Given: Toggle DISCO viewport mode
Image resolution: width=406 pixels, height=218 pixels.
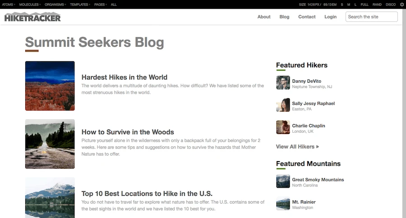Looking at the screenshot, I should (x=391, y=5).
